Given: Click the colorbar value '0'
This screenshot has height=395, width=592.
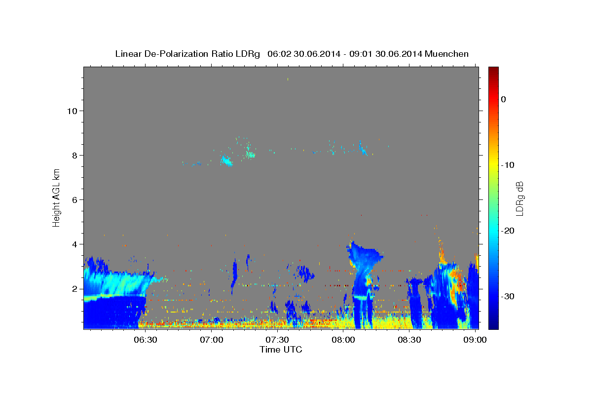Looking at the screenshot, I should [x=504, y=99].
